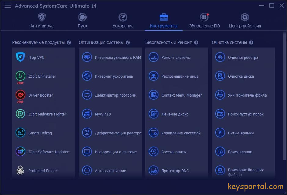Open the MyWin10 tool icon

(x=87, y=114)
